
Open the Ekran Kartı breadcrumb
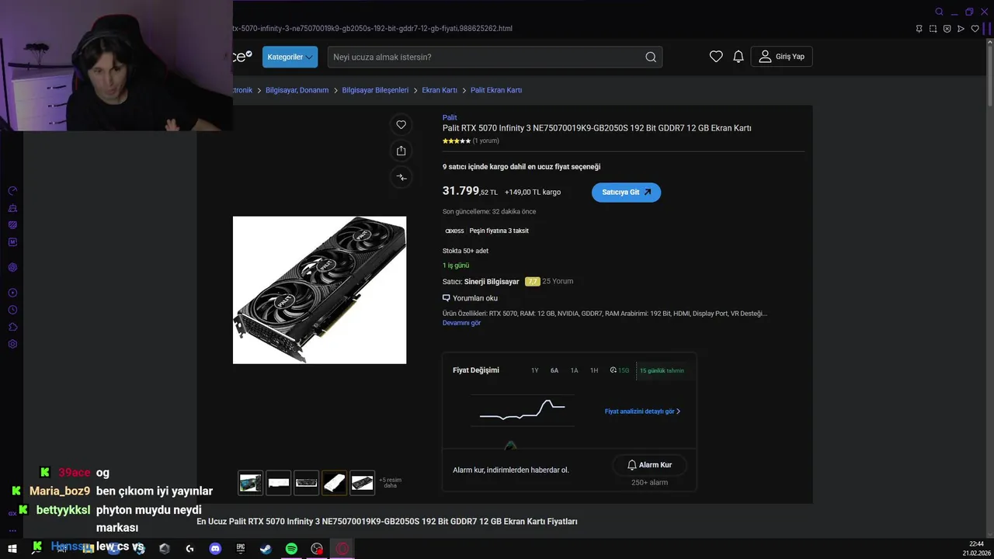click(440, 90)
